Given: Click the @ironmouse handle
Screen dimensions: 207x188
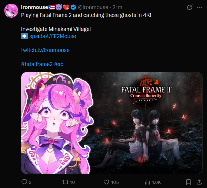Looking at the screenshot, I should coord(93,7).
